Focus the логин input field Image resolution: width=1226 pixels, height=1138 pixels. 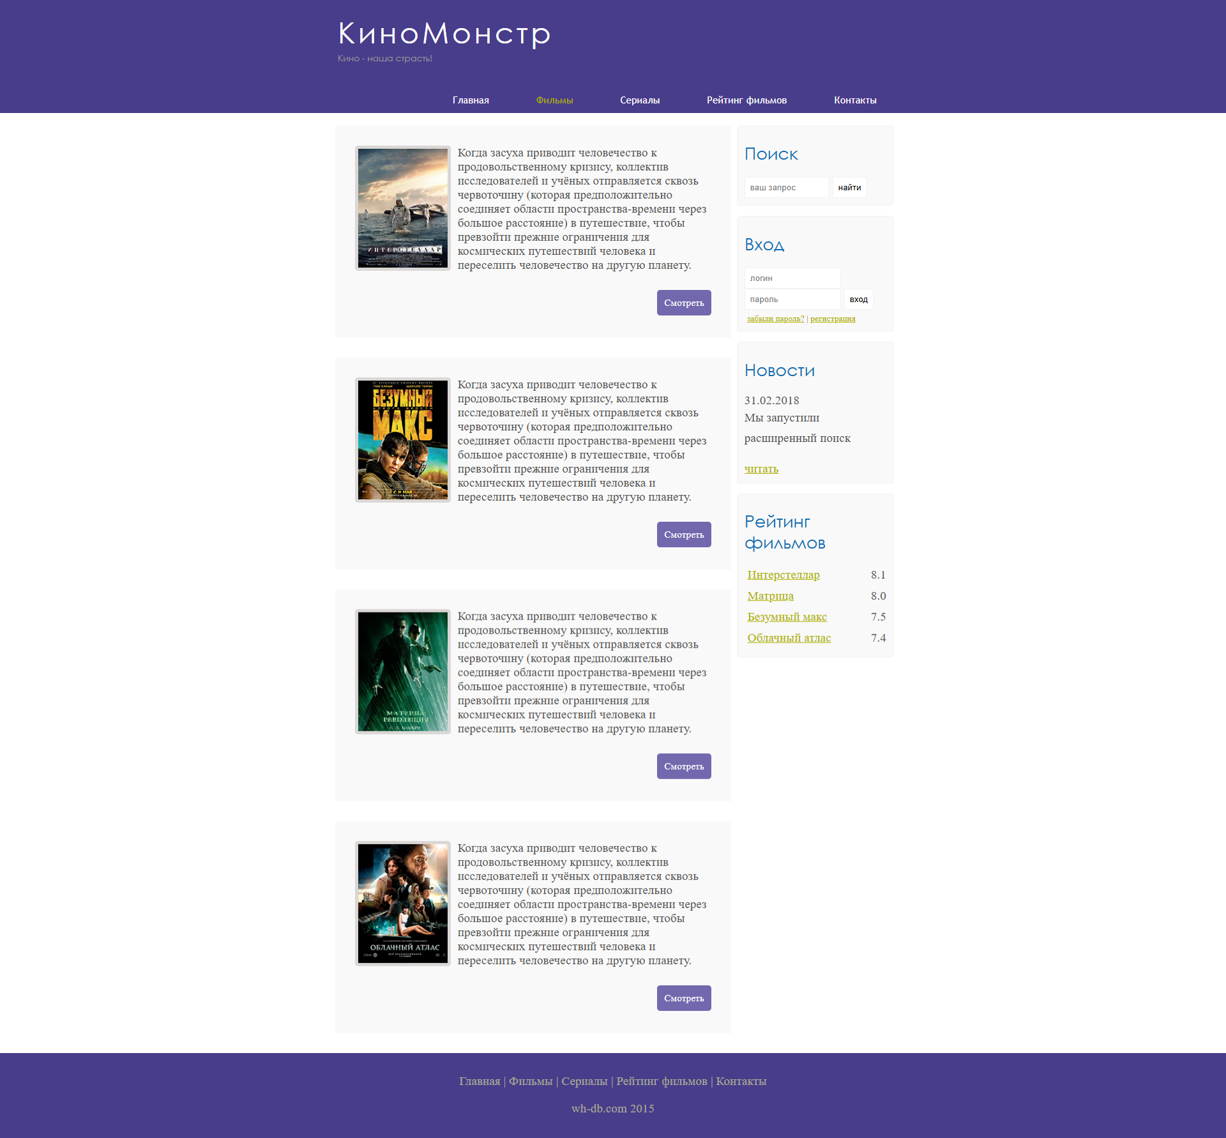click(x=792, y=278)
